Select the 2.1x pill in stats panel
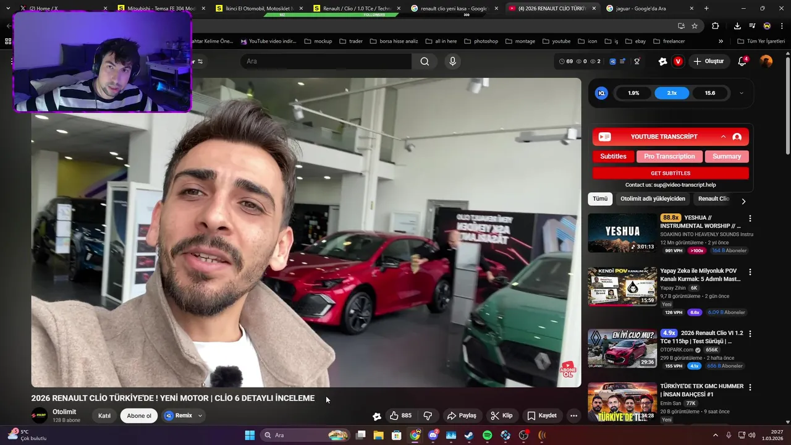This screenshot has height=445, width=791. click(x=672, y=93)
